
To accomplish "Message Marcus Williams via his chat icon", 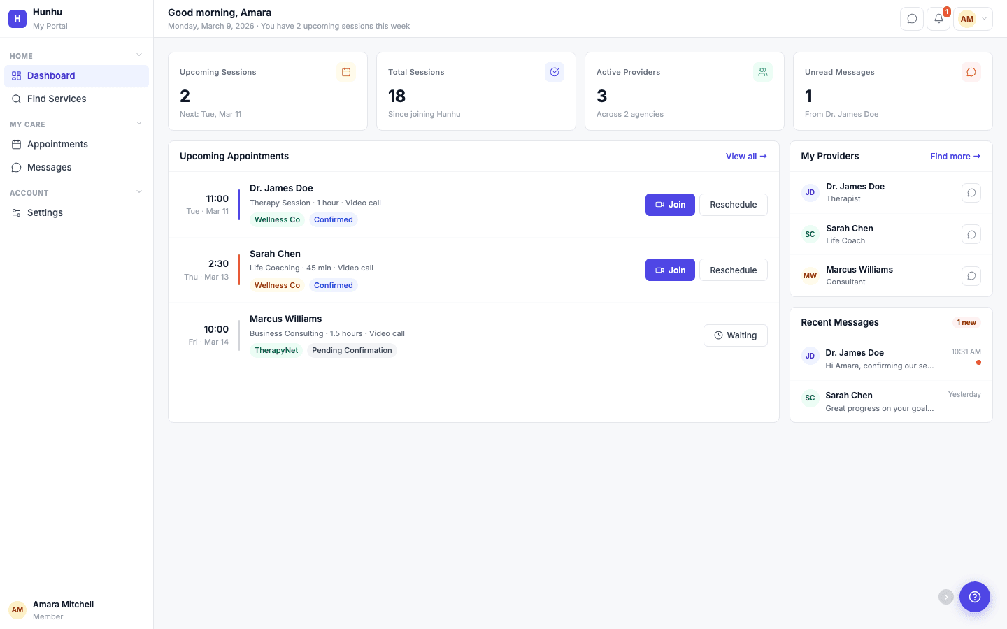I will (x=971, y=275).
